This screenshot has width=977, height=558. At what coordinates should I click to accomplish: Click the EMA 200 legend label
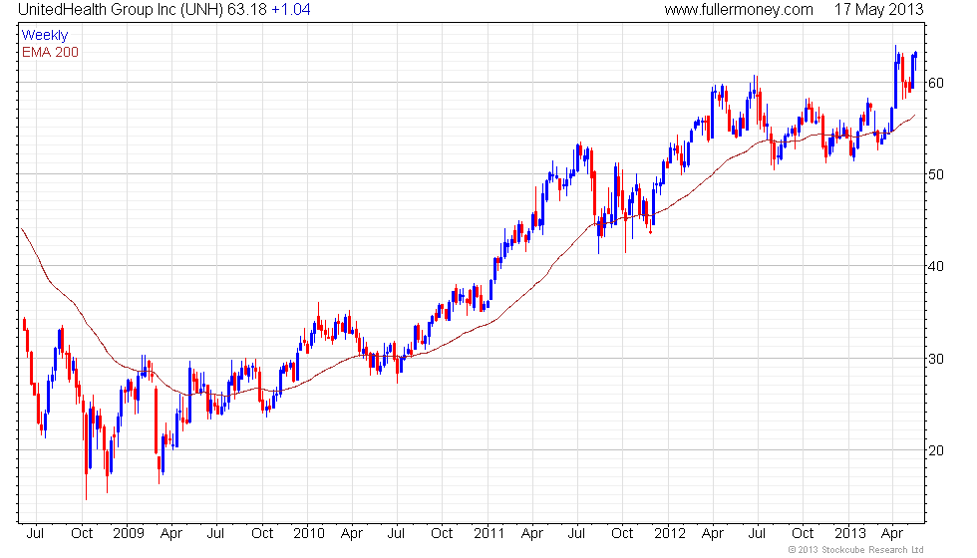click(51, 52)
